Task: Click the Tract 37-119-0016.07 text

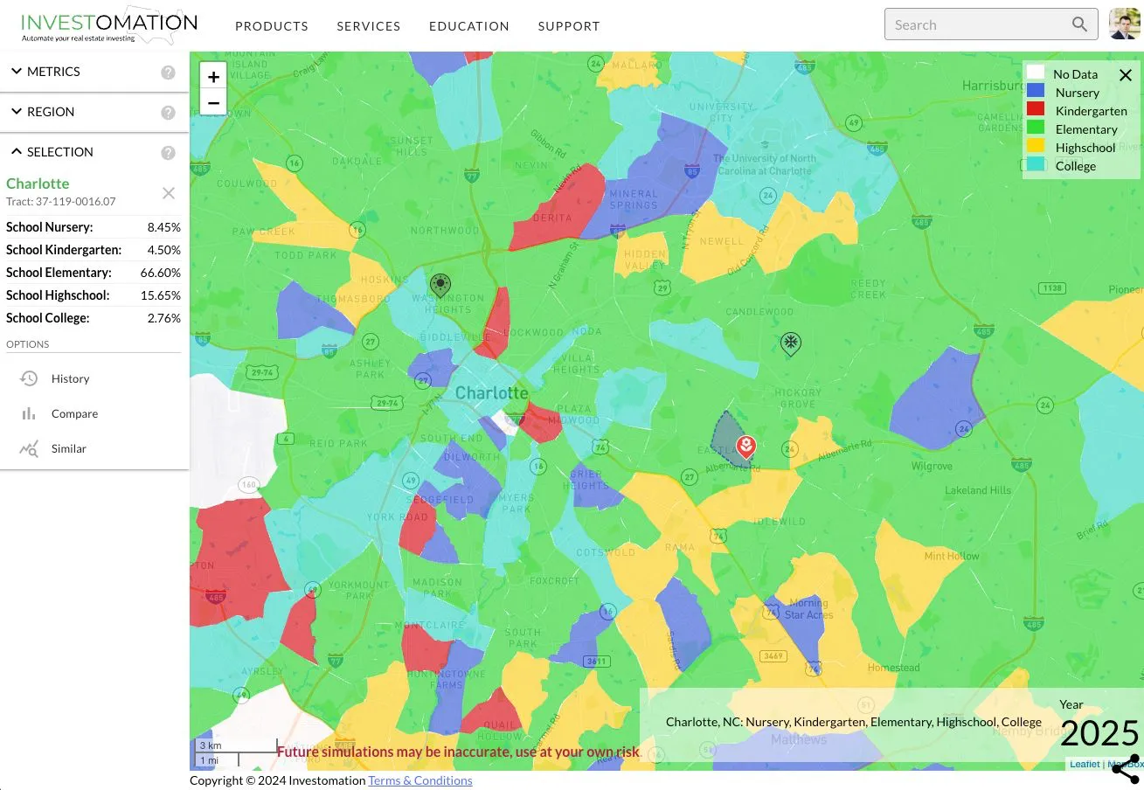Action: (60, 202)
